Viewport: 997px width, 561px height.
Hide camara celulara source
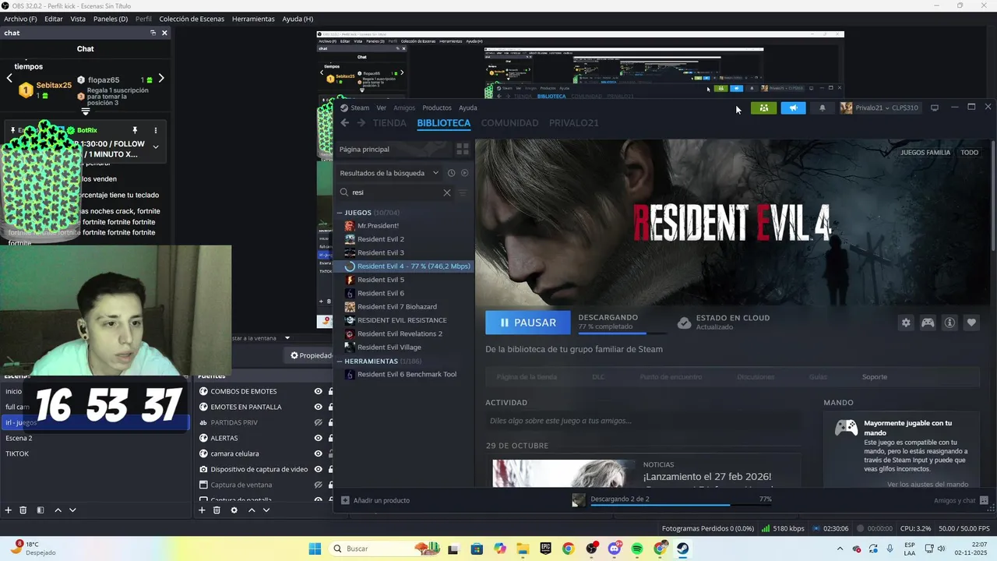coord(318,453)
